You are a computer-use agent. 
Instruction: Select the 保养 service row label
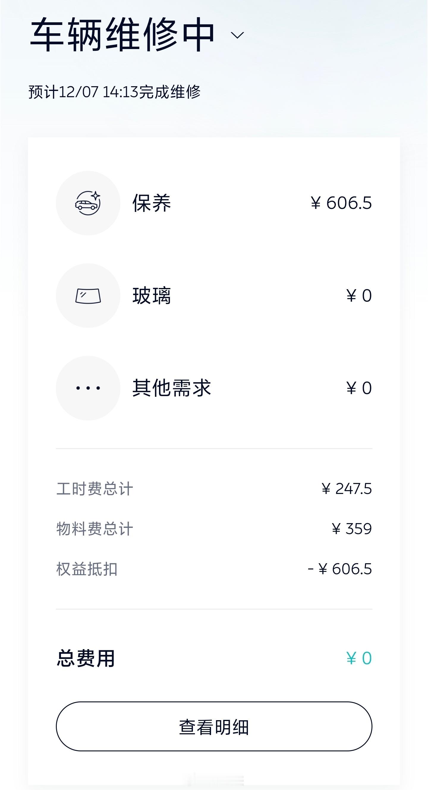click(152, 203)
